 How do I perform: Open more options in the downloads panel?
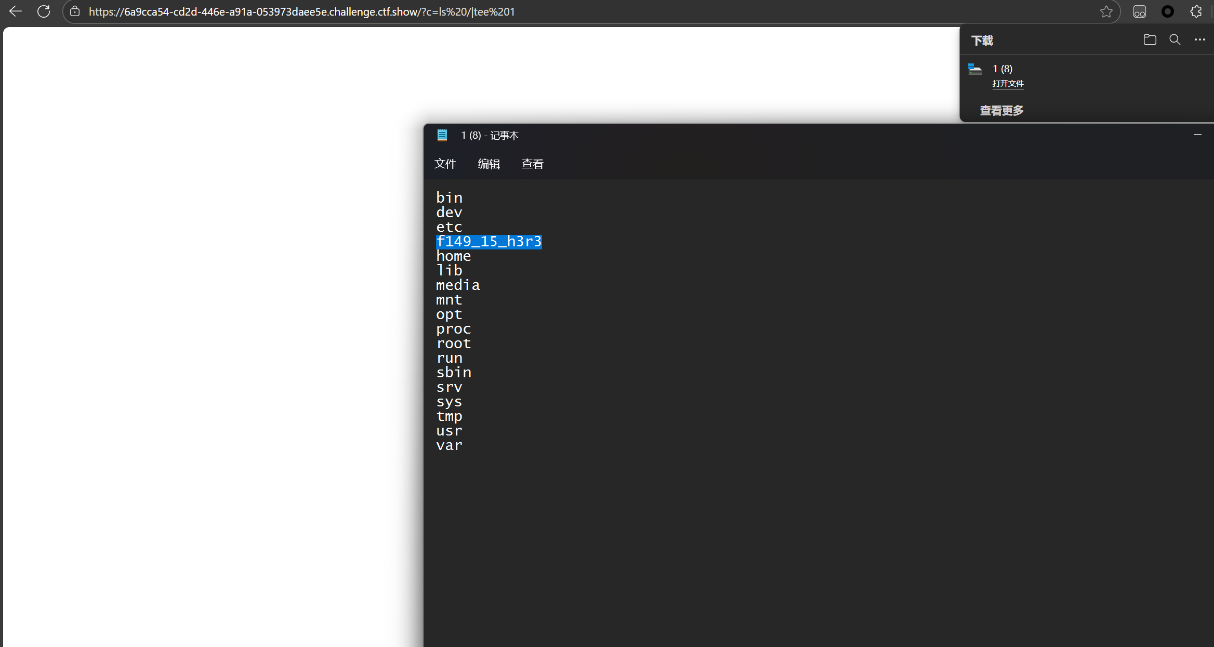(1199, 39)
